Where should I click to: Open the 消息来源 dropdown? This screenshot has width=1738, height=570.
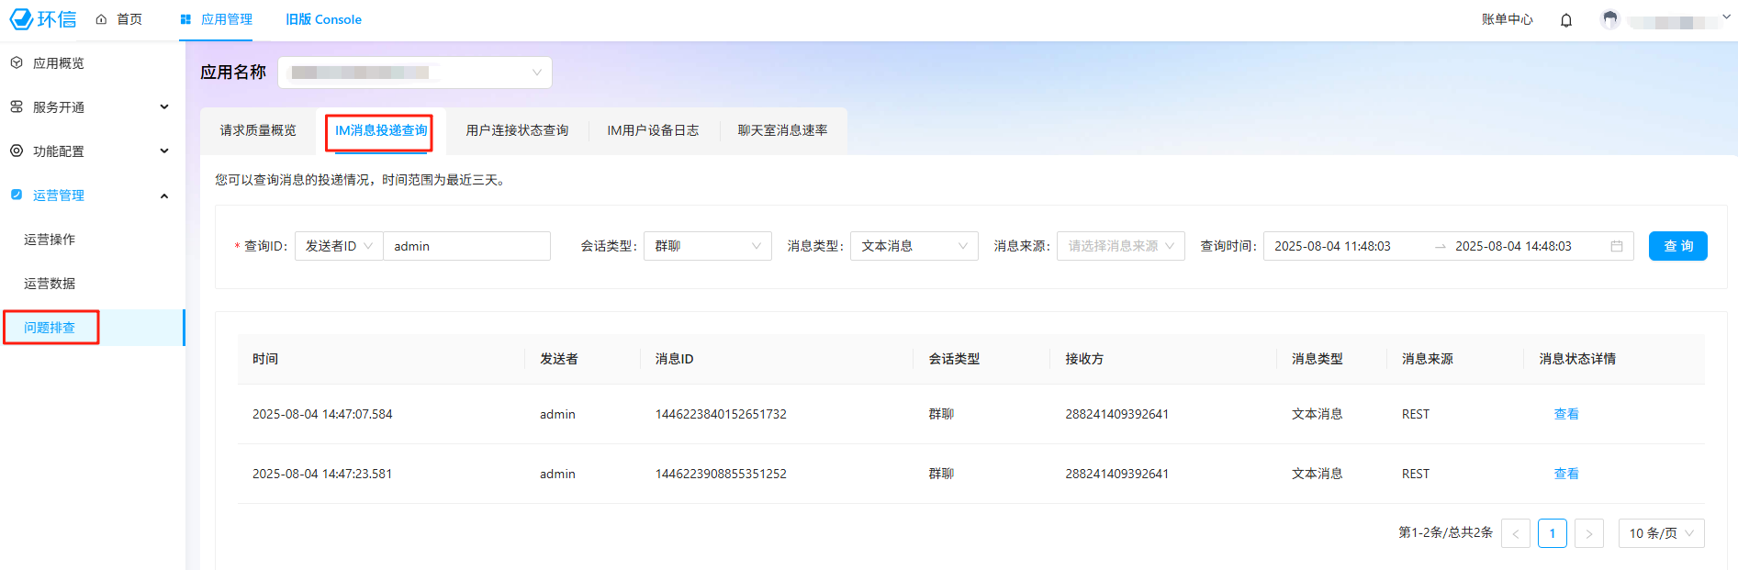pos(1120,246)
